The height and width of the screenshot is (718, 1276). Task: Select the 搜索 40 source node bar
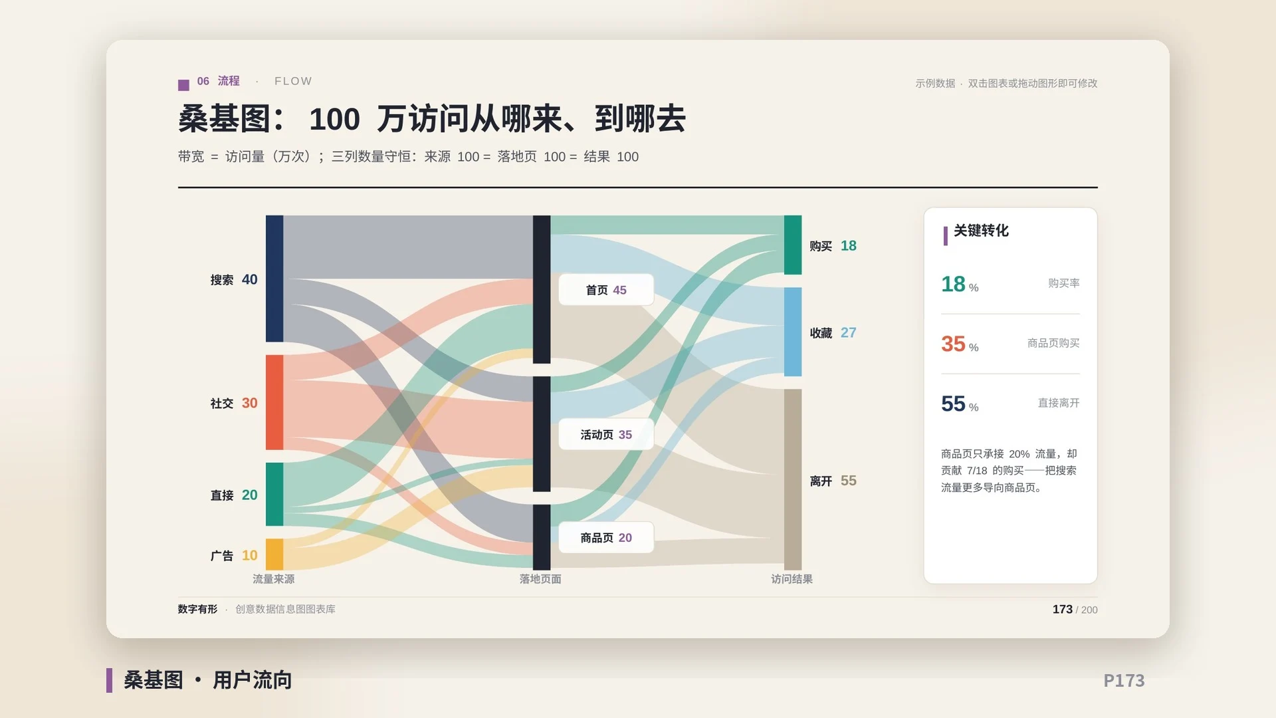(x=274, y=279)
